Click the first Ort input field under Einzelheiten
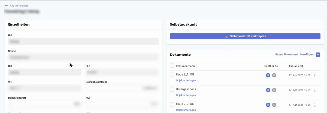 [83, 41]
